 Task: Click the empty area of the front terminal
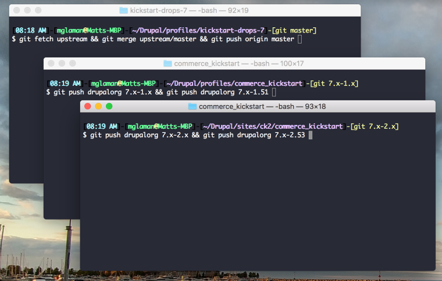pyautogui.click(x=258, y=206)
